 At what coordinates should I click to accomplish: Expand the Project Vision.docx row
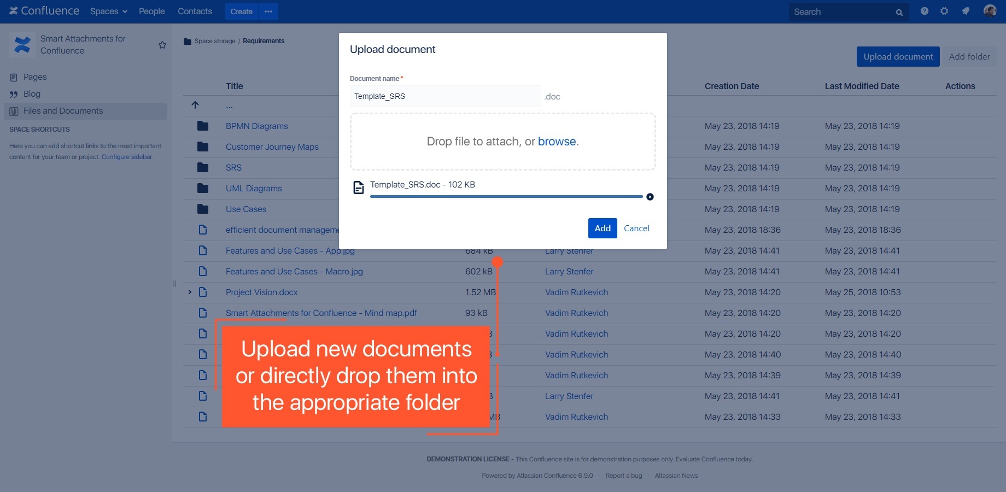(190, 292)
